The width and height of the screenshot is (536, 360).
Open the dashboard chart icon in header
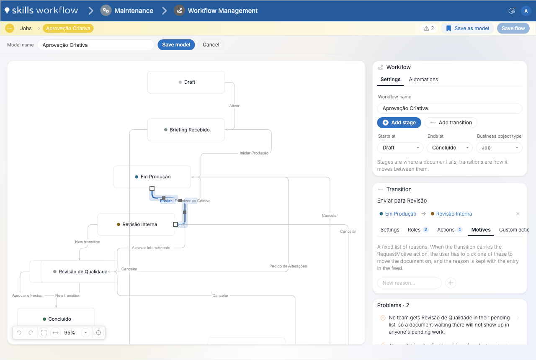511,11
